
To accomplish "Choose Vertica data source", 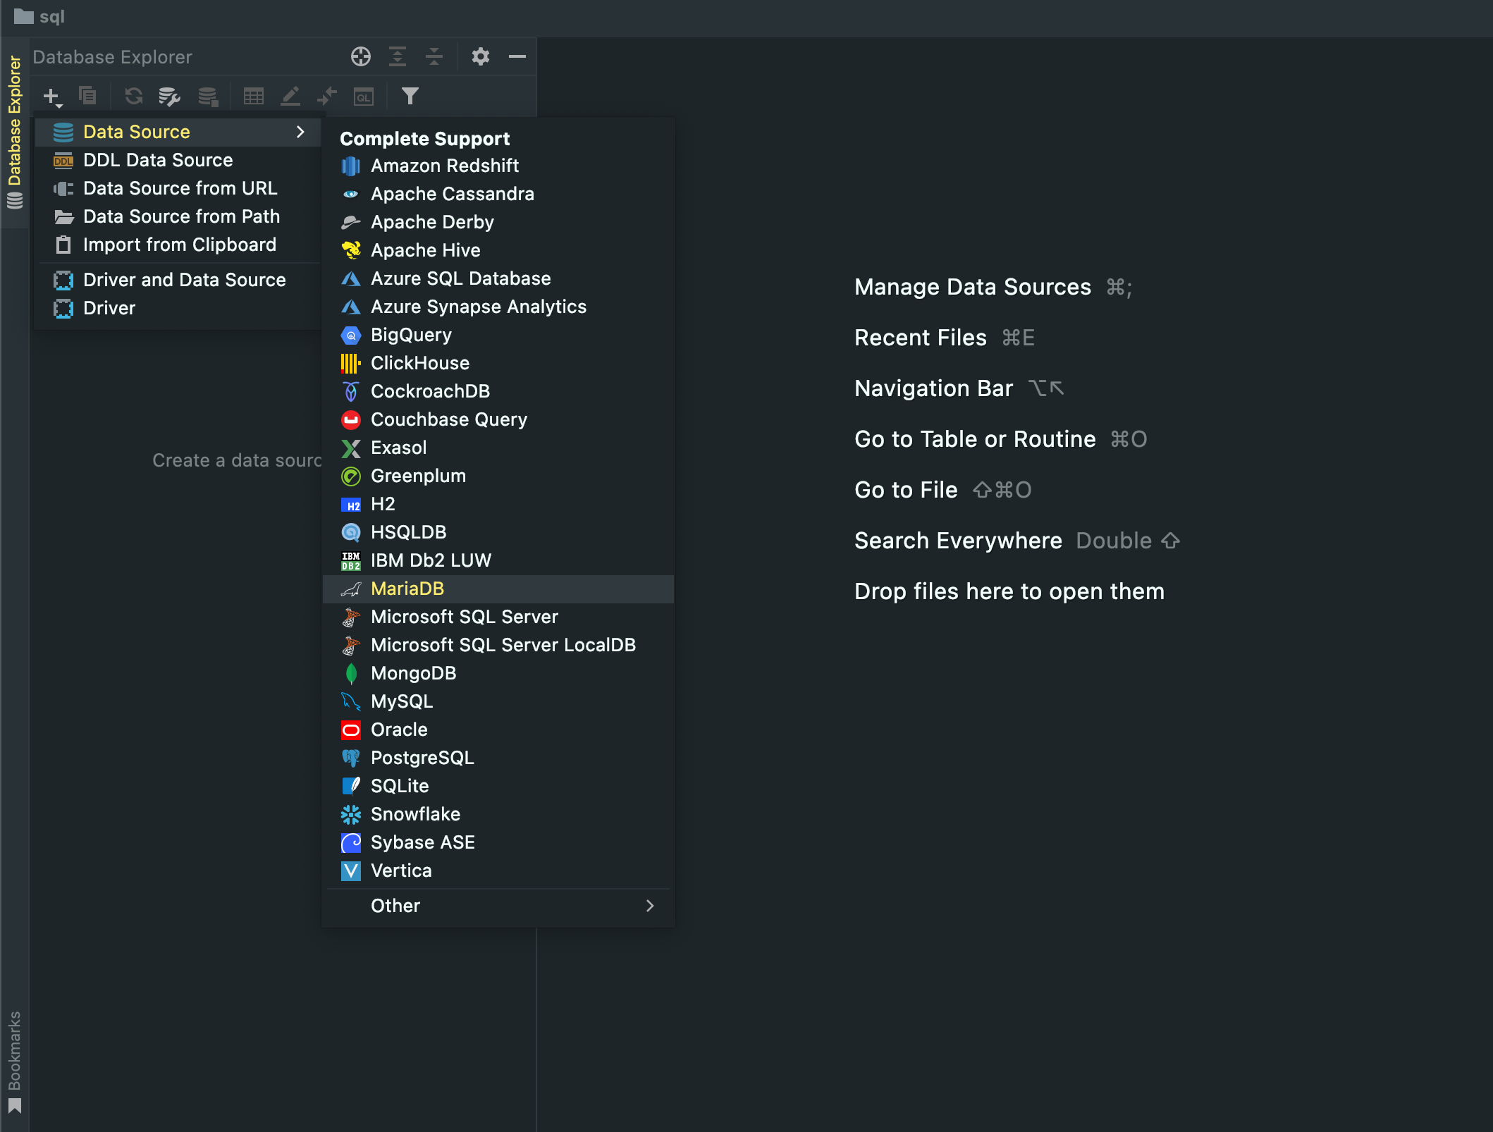I will [498, 870].
